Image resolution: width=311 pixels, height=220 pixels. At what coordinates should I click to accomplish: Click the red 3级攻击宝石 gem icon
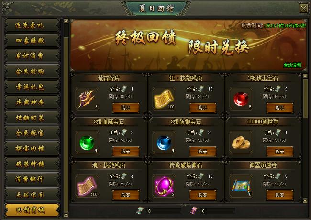point(241,99)
